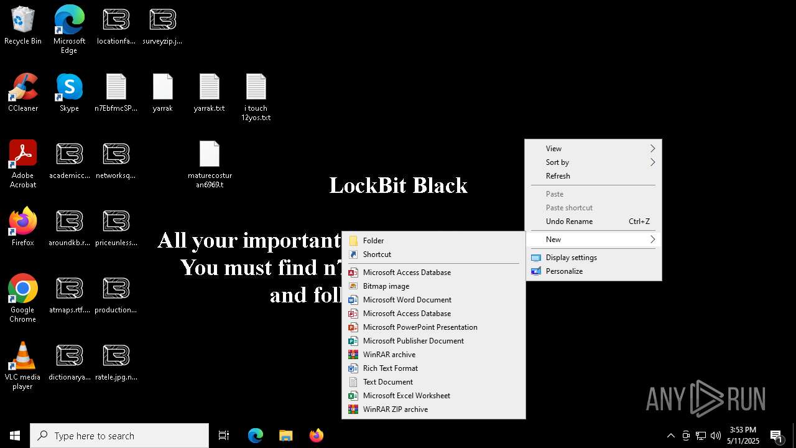Select the priceunless... encrypted file icon
This screenshot has height=448, width=796.
116,227
